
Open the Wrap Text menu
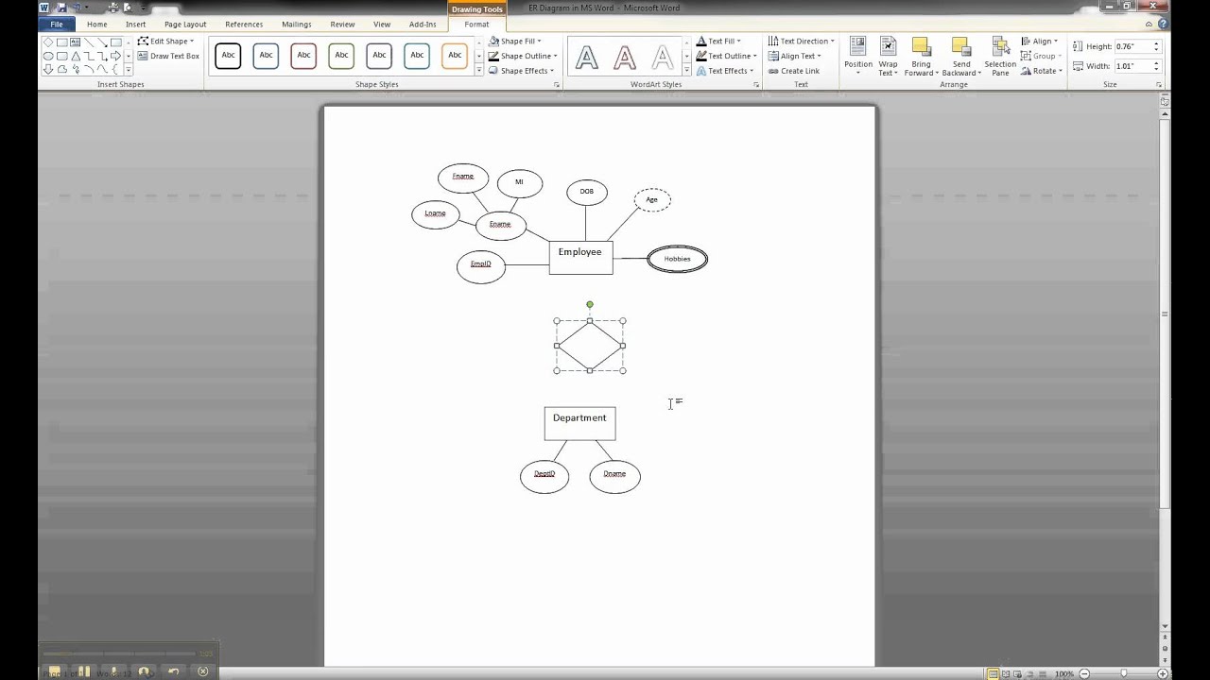888,57
